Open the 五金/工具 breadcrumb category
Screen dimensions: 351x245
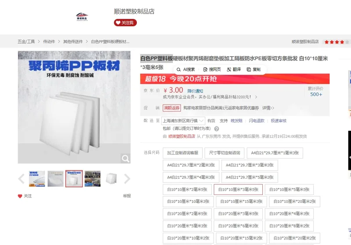click(26, 41)
